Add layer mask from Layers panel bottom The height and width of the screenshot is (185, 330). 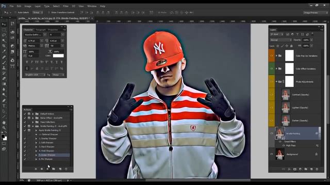click(295, 169)
